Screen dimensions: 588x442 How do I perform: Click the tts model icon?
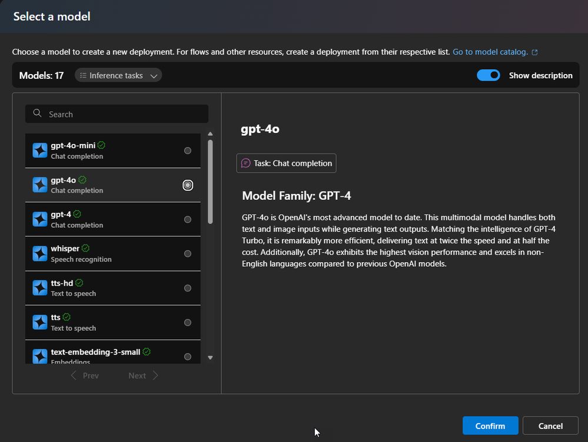point(40,323)
